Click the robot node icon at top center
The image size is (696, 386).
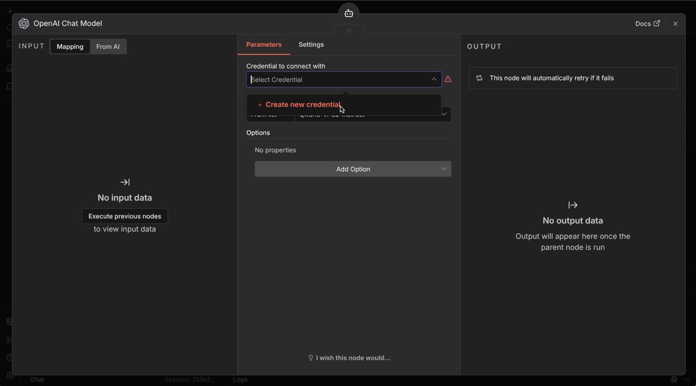click(x=349, y=13)
